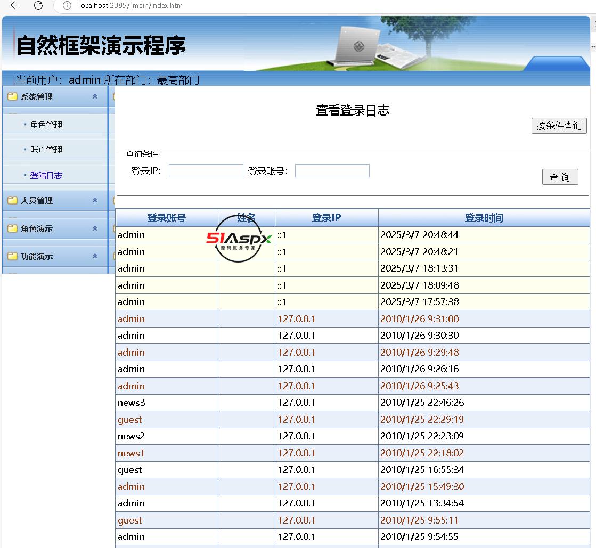This screenshot has height=548, width=596.
Task: Expand the 角色演示 section using its chevron
Action: (x=95, y=228)
